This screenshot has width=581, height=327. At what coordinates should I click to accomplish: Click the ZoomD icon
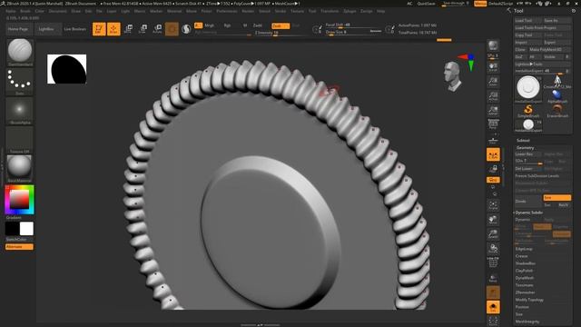point(493,234)
